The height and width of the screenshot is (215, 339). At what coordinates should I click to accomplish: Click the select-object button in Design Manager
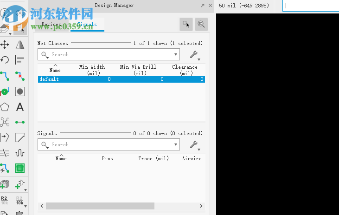pos(186,24)
